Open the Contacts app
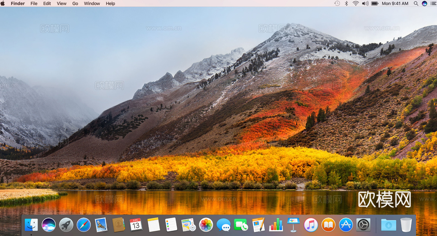 click(118, 225)
